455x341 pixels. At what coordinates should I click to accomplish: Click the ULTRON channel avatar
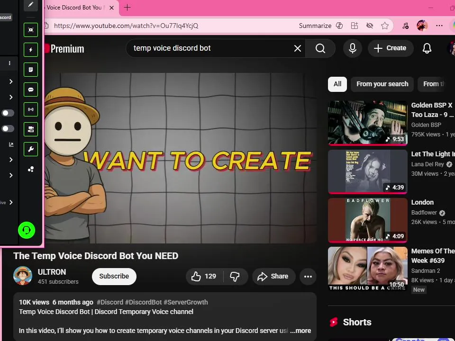click(x=23, y=276)
